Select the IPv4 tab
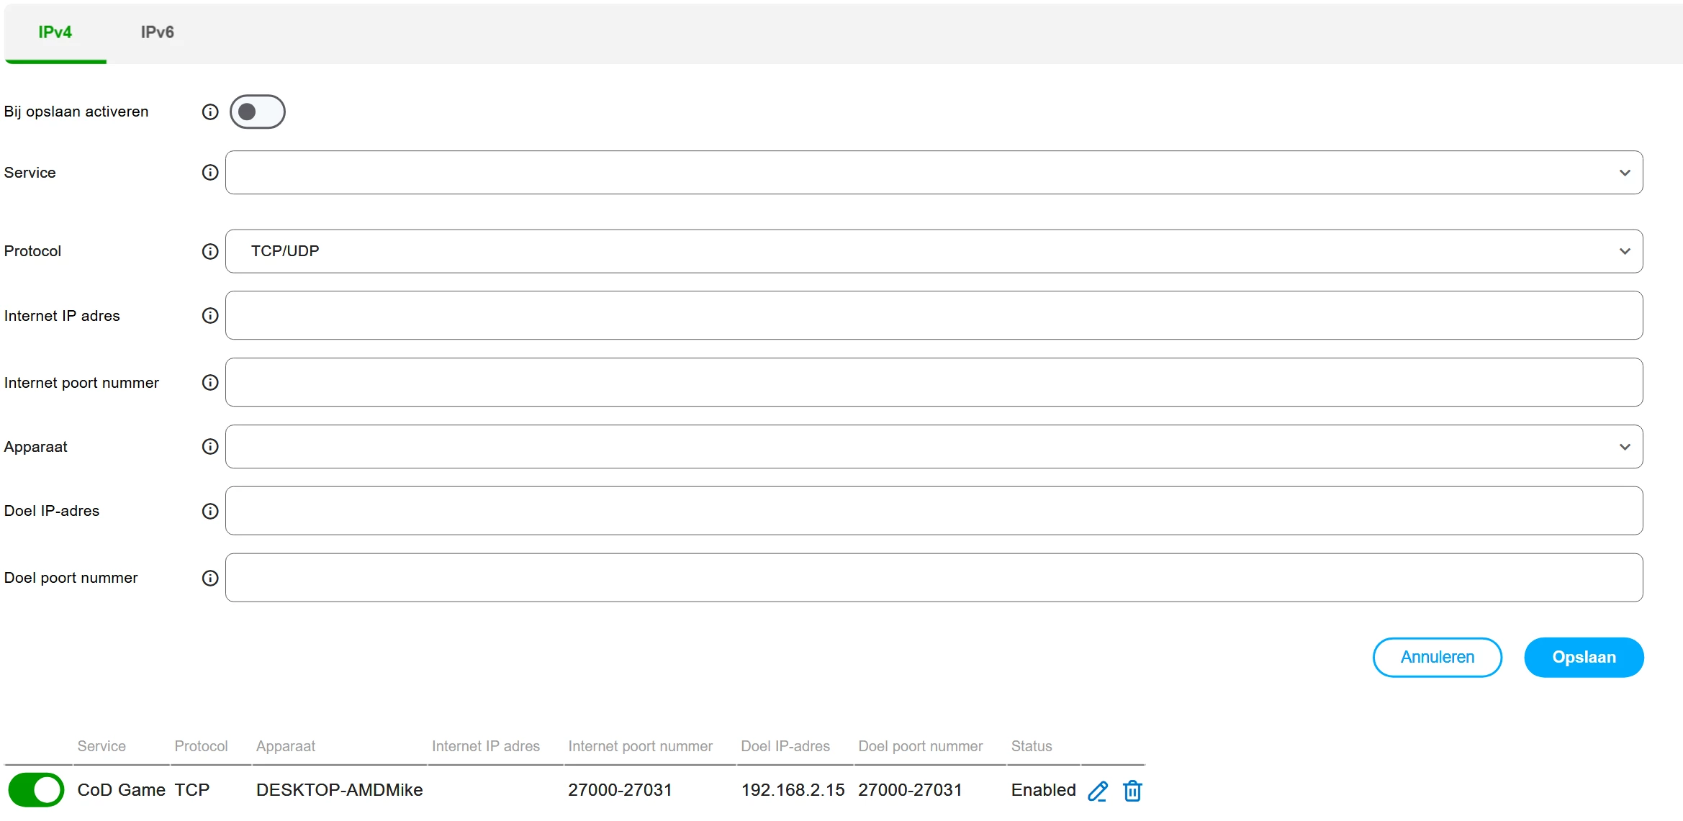This screenshot has height=821, width=1683. coord(55,32)
